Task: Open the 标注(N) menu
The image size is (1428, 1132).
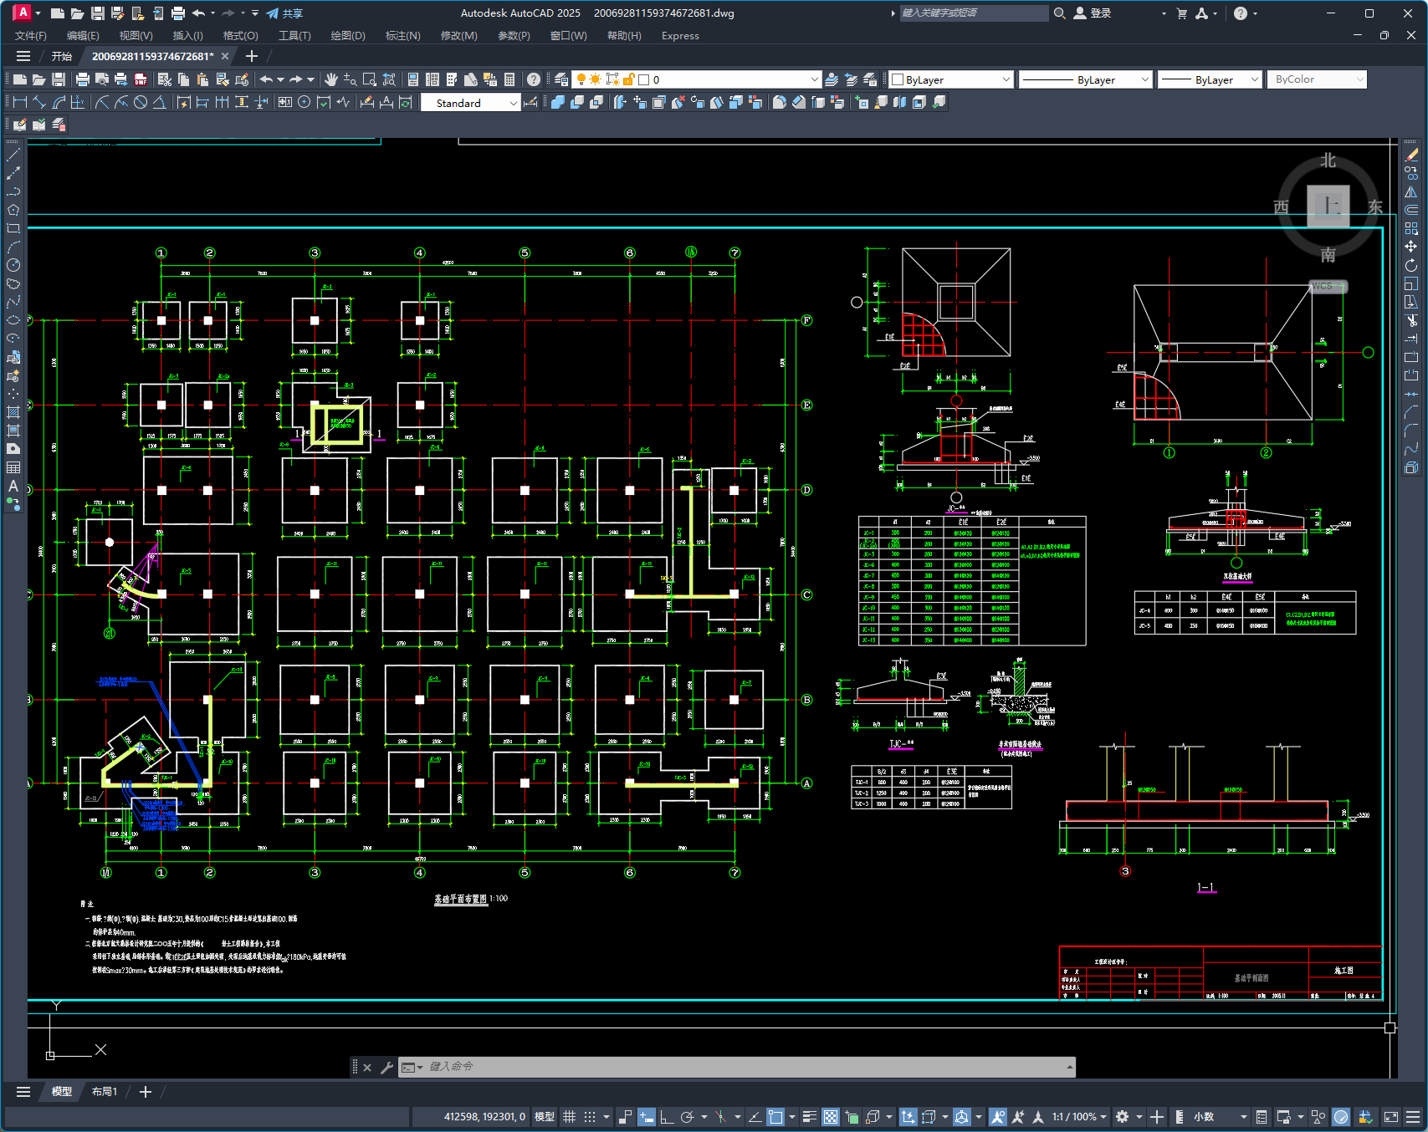Action: coord(402,36)
